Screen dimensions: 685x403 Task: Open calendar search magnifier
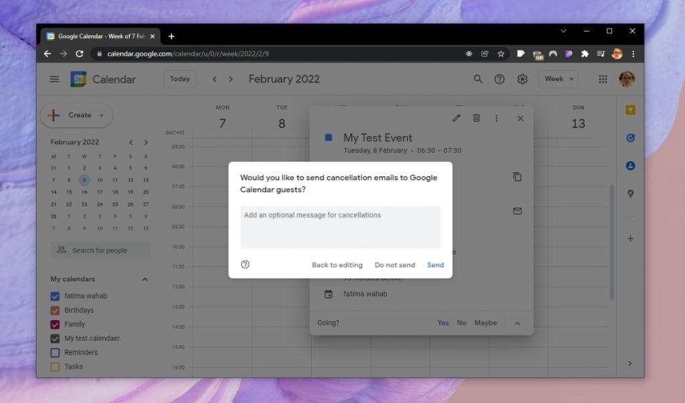(x=478, y=79)
